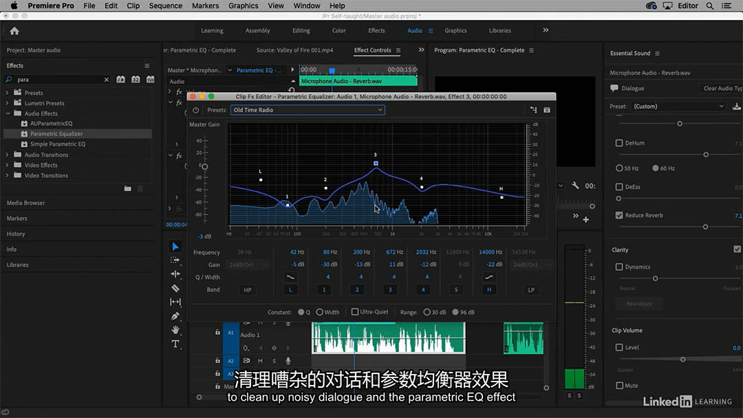743x418 pixels.
Task: Toggle the effect power button in Clip Fx Editor
Action: click(195, 110)
